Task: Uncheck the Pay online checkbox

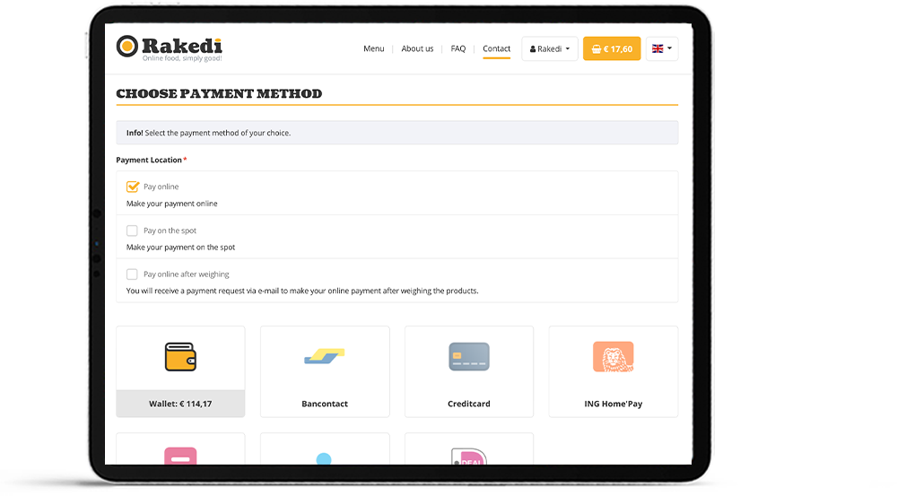Action: click(132, 187)
